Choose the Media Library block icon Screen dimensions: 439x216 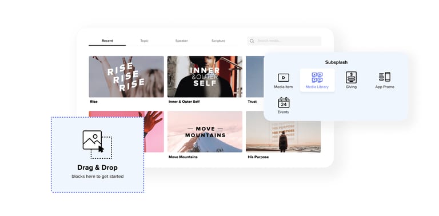[317, 78]
